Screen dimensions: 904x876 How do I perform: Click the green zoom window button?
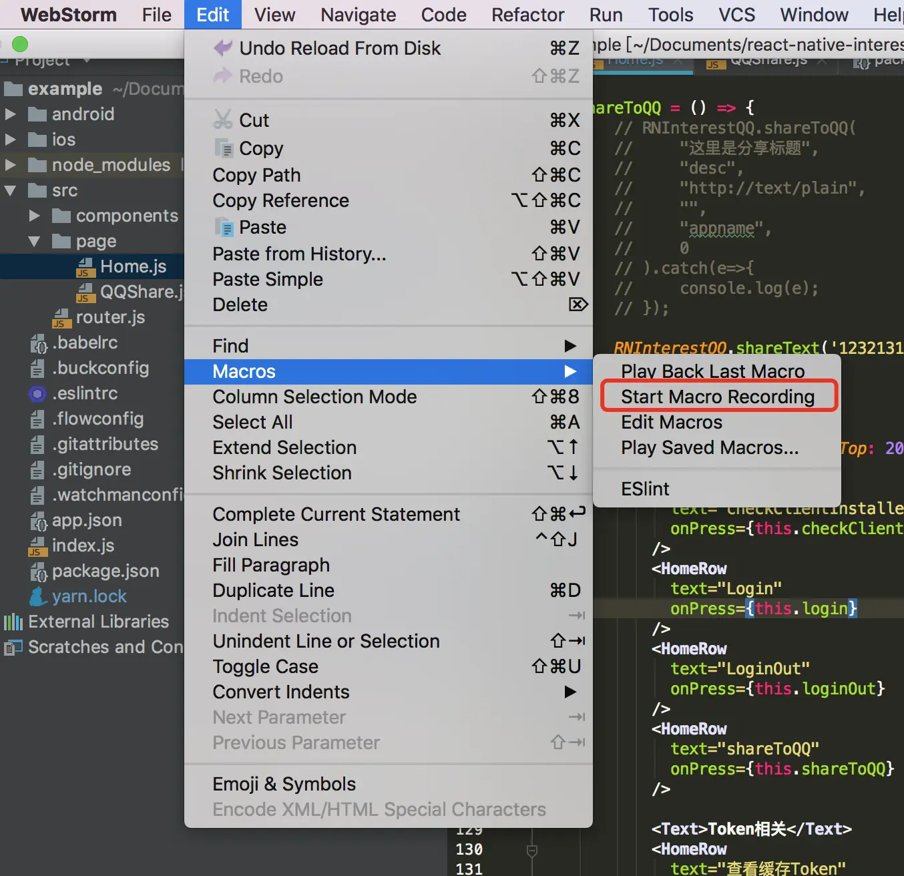pyautogui.click(x=20, y=44)
